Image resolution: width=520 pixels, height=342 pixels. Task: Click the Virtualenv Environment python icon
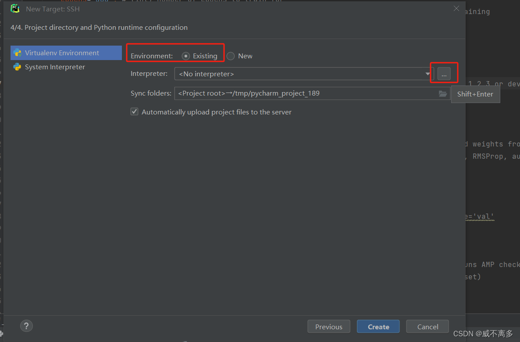coord(17,53)
